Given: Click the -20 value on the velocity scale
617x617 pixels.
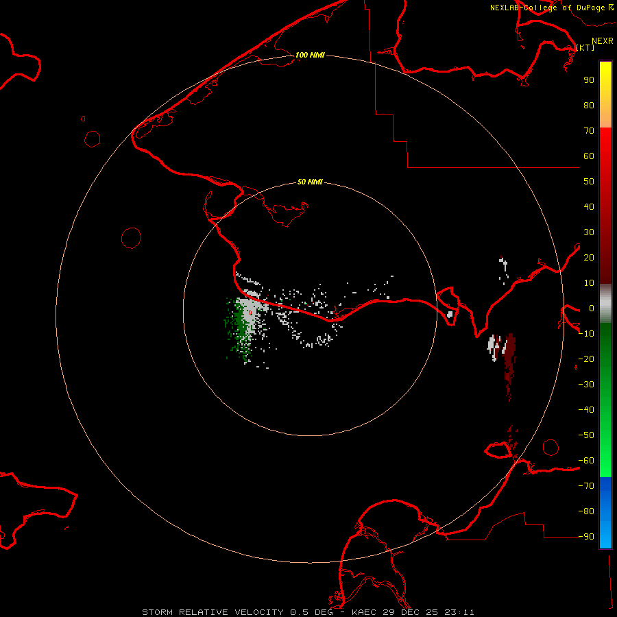Looking at the screenshot, I should click(586, 359).
